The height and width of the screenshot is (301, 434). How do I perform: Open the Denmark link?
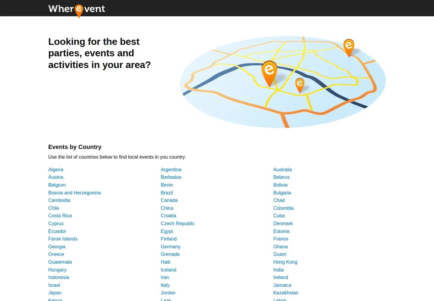[283, 223]
